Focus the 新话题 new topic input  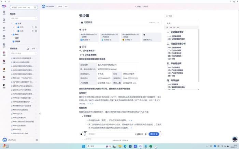(24, 7)
